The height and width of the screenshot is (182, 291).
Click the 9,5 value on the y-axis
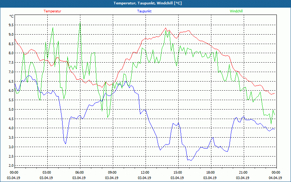11,25
